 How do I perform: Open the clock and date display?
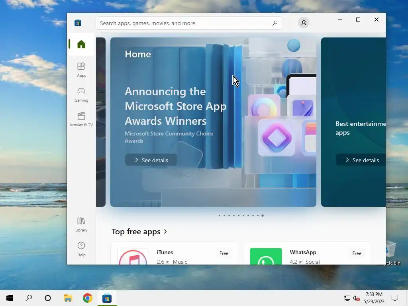[x=374, y=298]
